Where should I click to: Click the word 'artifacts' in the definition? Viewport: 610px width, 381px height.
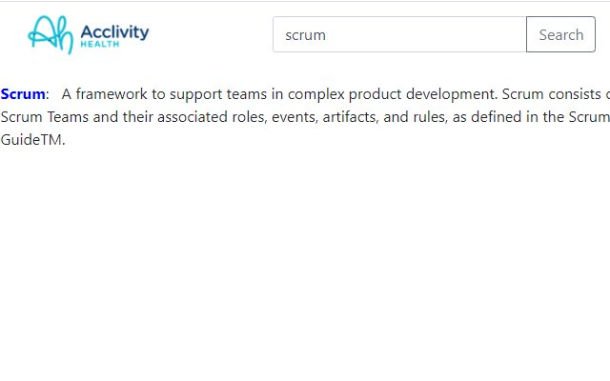pyautogui.click(x=351, y=116)
